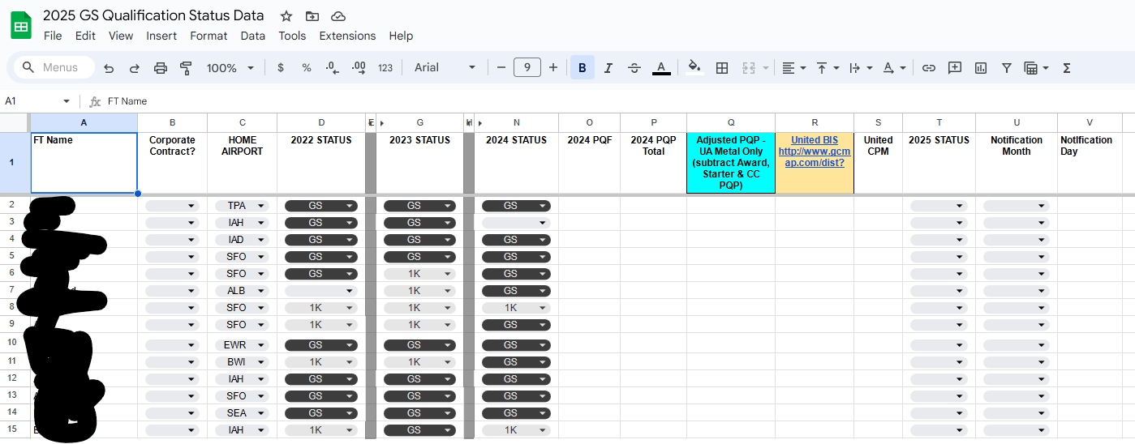The width and height of the screenshot is (1135, 444).
Task: Open the Fill color picker
Action: tap(694, 68)
